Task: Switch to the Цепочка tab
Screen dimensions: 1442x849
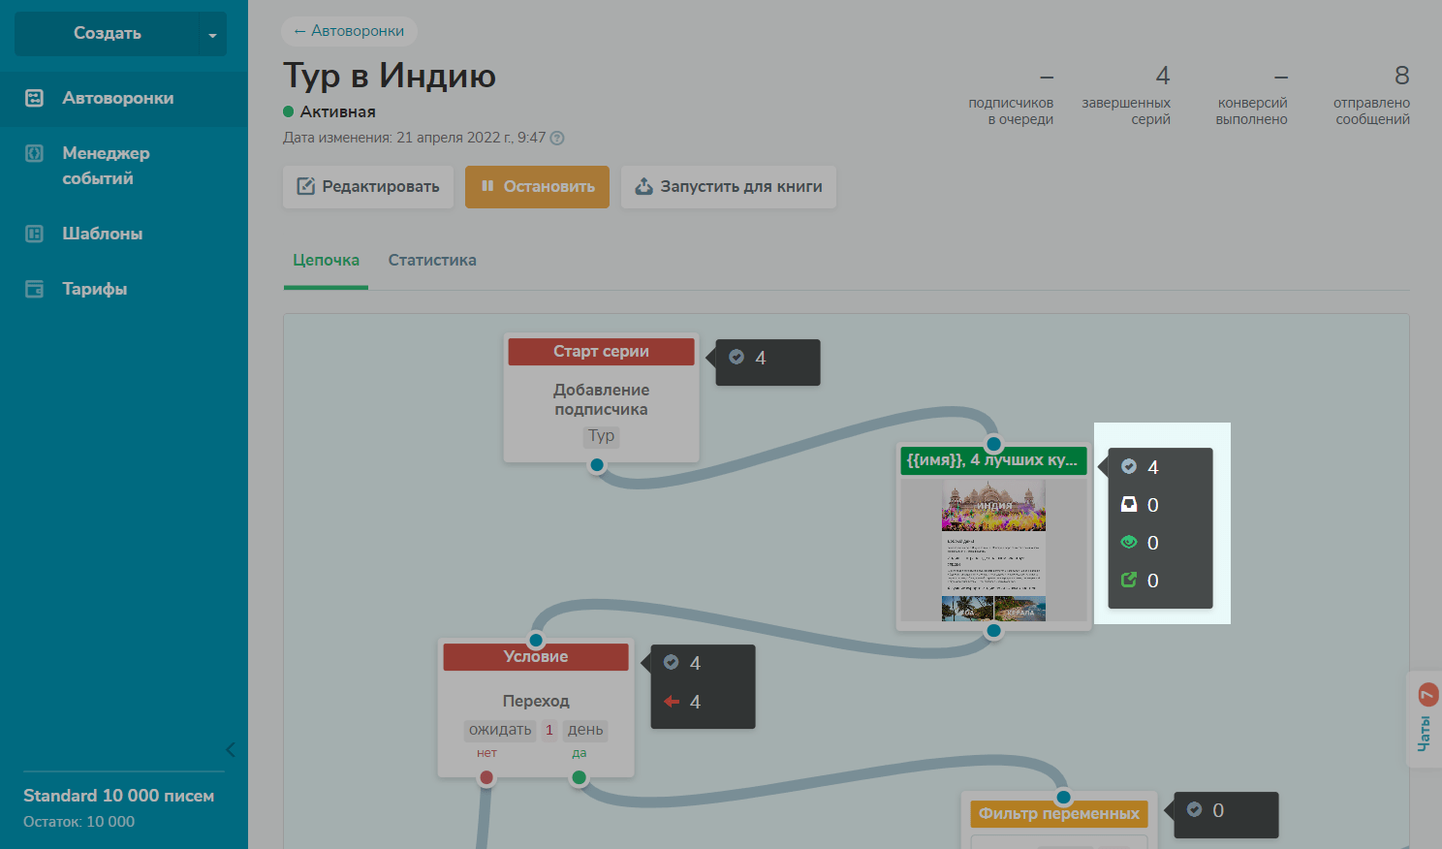Action: (x=326, y=260)
